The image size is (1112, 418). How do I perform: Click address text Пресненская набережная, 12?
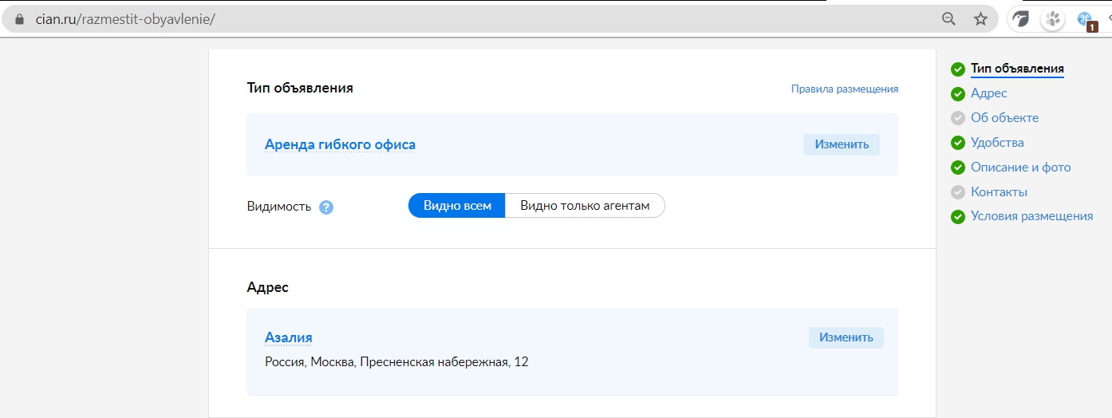click(x=444, y=362)
